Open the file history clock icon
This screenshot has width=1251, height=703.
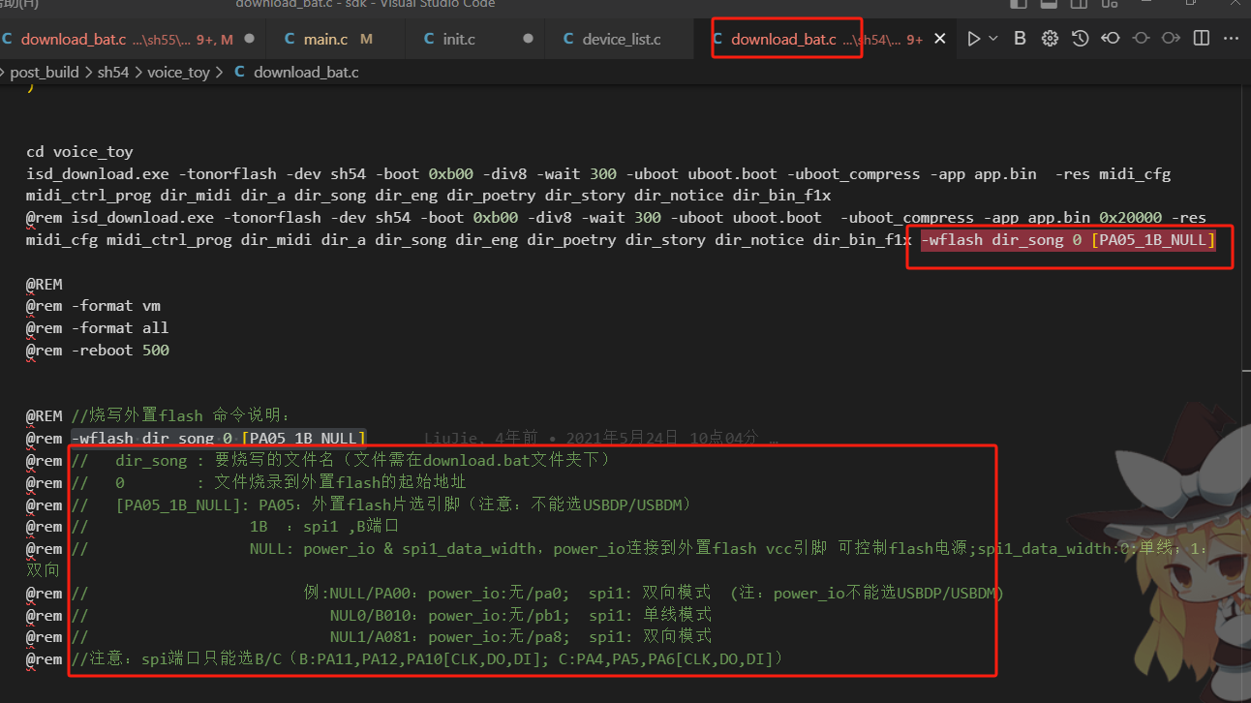(1080, 39)
